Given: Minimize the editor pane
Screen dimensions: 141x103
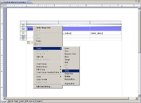Looking at the screenshot, I should coord(136,1).
